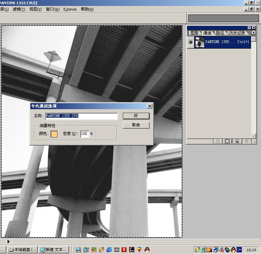Click the 名称 name input field
261x254 pixels.
pyautogui.click(x=82, y=116)
